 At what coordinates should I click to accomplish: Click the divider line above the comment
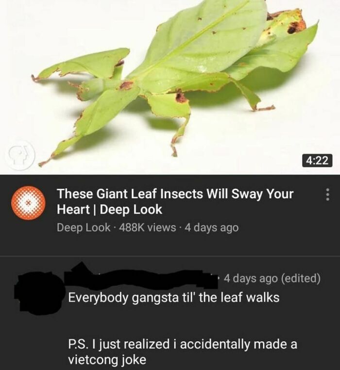tap(170, 256)
